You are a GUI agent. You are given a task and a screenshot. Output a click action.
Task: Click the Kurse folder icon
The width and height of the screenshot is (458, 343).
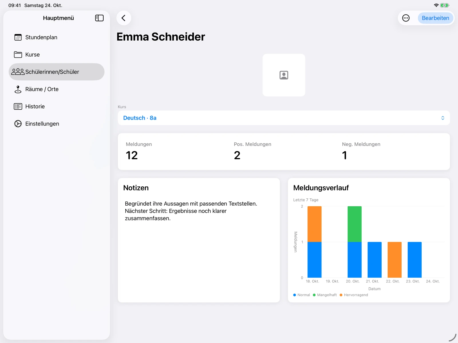point(18,55)
